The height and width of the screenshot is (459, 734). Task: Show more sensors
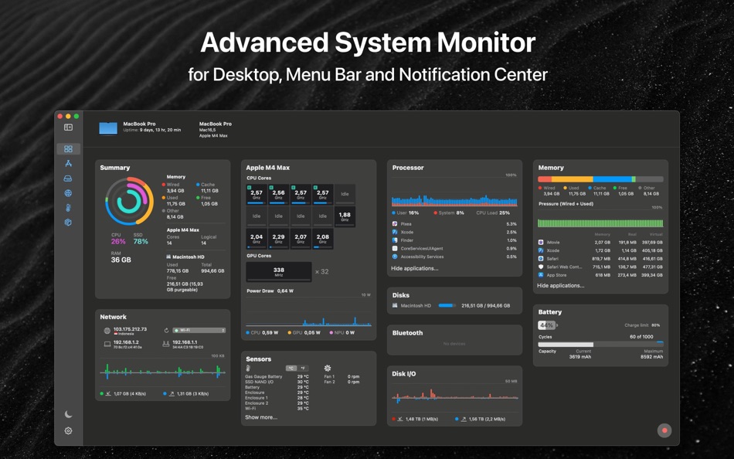coord(261,417)
